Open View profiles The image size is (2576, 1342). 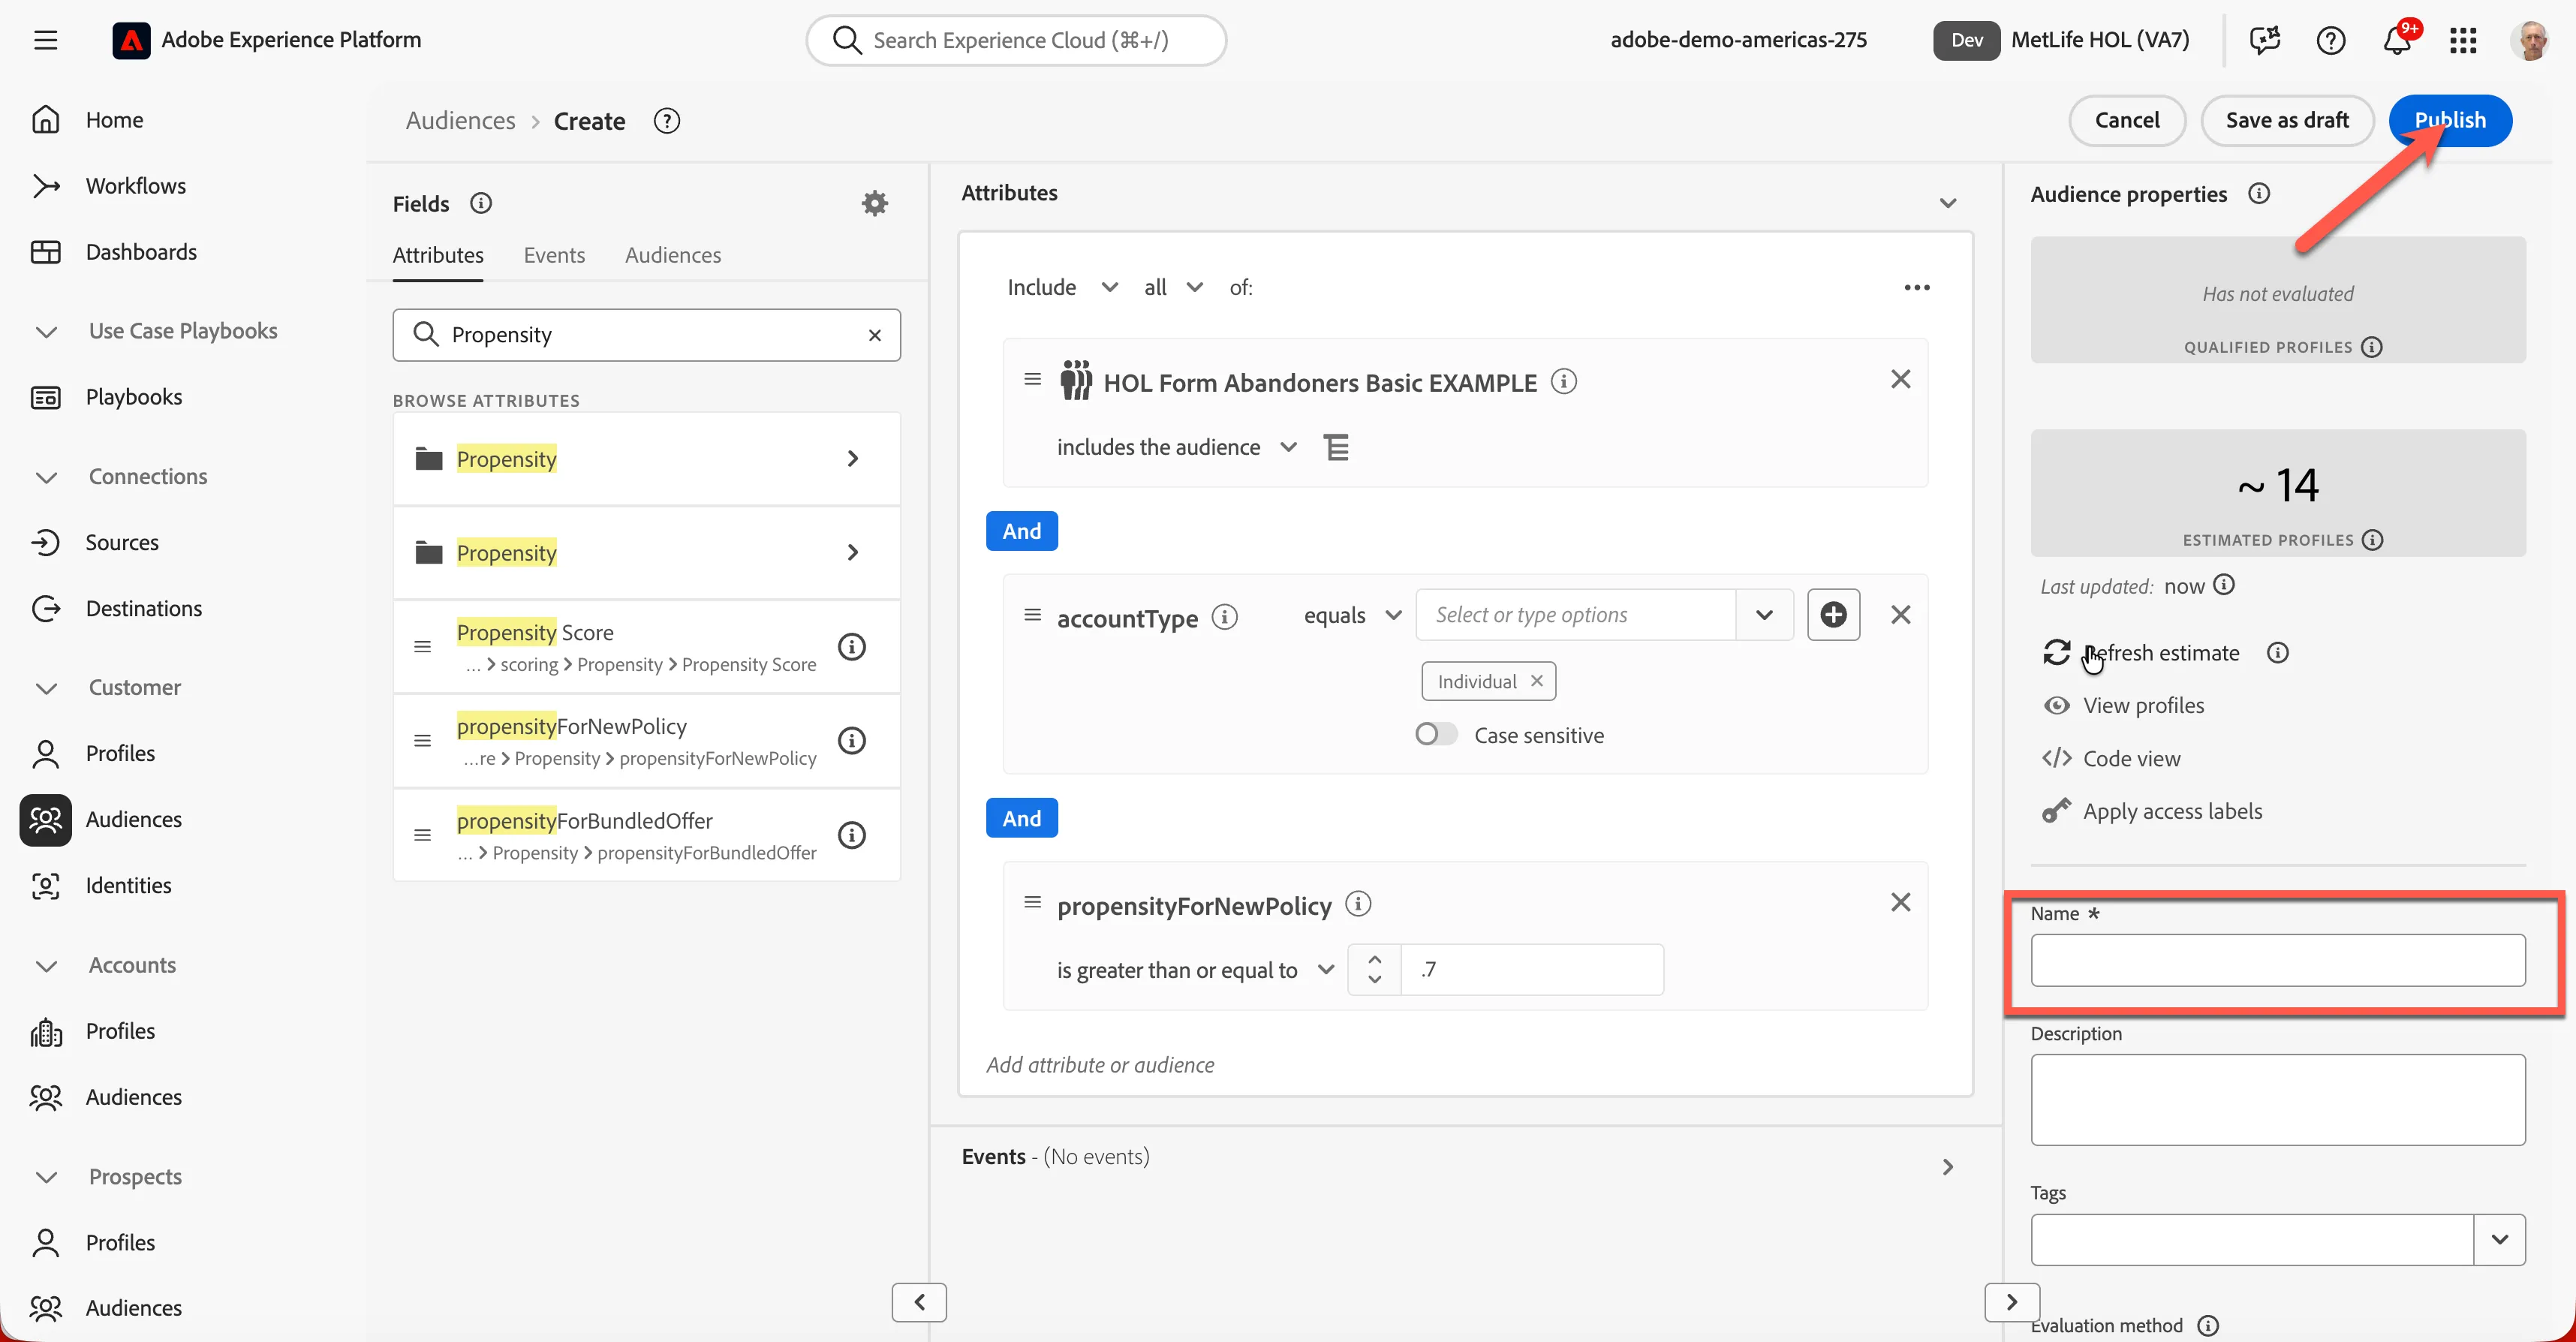2124,706
